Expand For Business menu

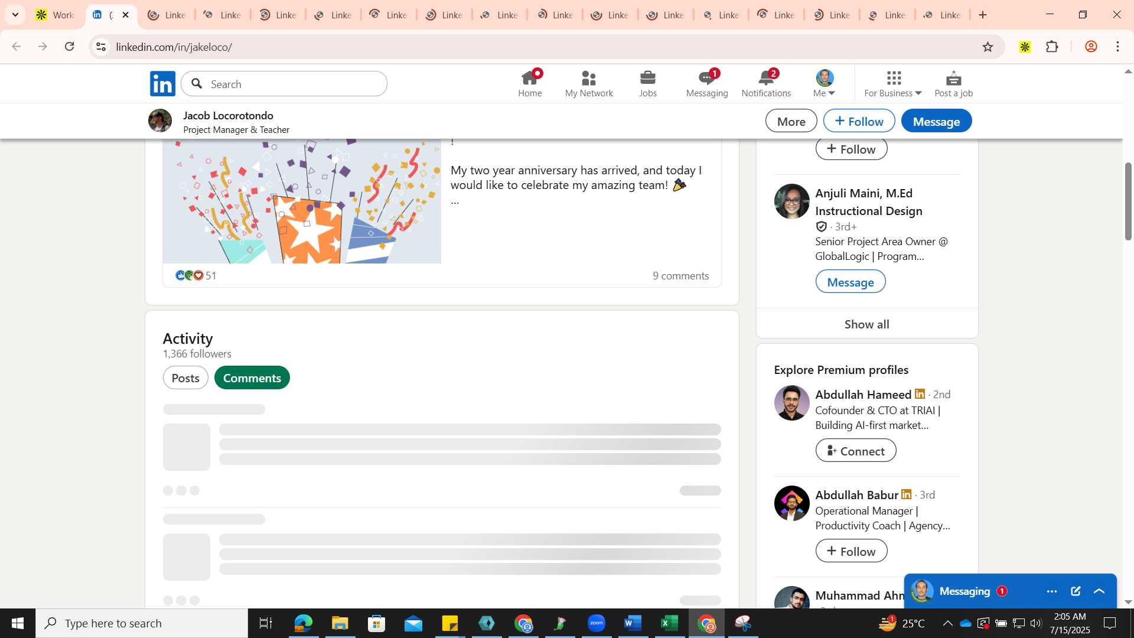[892, 83]
